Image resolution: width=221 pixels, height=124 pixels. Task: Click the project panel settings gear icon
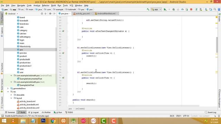click(x=50, y=14)
